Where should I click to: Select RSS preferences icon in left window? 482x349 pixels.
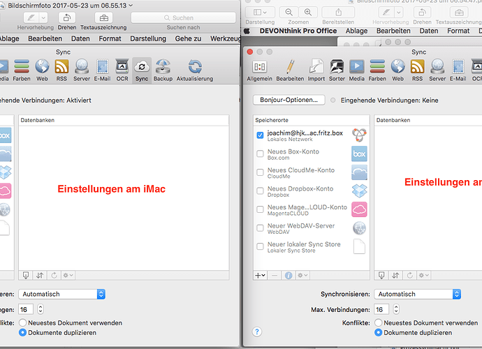[61, 70]
